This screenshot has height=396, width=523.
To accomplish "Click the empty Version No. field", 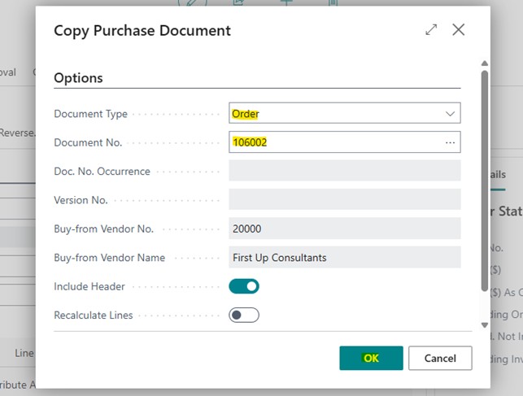I will pos(345,199).
